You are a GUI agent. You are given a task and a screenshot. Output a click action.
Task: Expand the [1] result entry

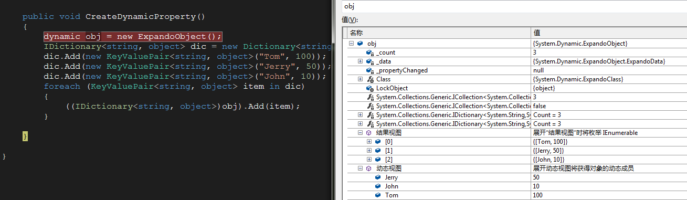369,151
